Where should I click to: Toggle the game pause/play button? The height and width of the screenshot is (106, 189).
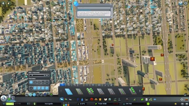(x=4, y=104)
